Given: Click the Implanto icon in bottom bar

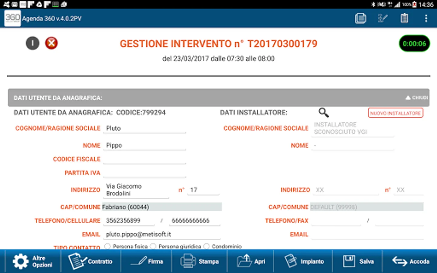Looking at the screenshot, I should (x=291, y=261).
